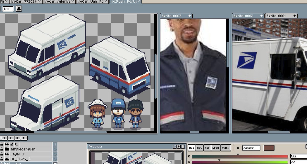
Task: Toggle continuous mode for Layer 3
Action: 6,154
